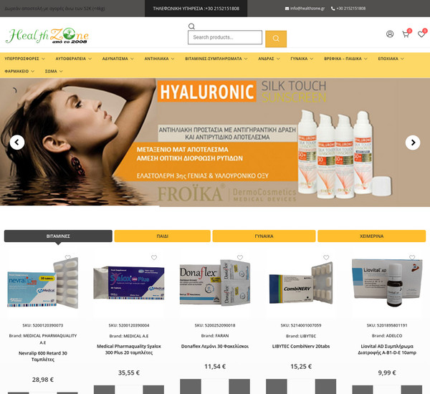This screenshot has height=394, width=430.
Task: Open the user account icon
Action: coord(390,34)
